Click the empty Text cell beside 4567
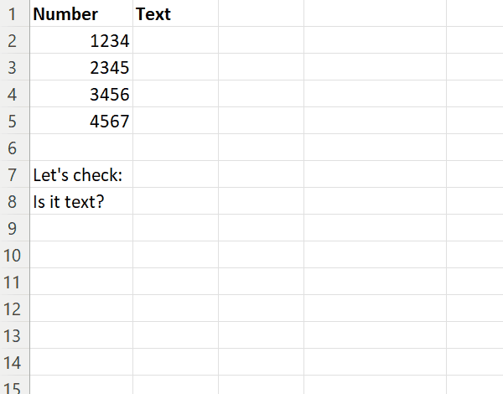 click(x=174, y=121)
